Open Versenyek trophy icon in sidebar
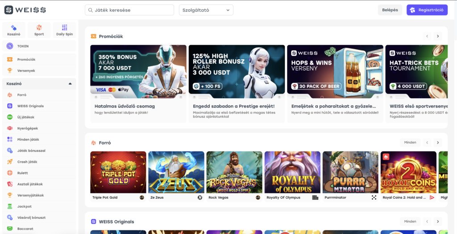This screenshot has height=234, width=457. pos(10,71)
